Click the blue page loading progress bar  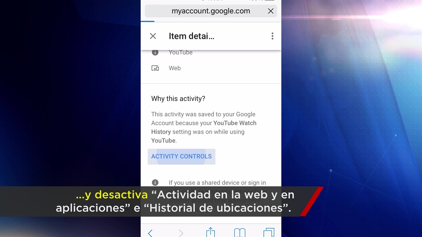(147, 21)
